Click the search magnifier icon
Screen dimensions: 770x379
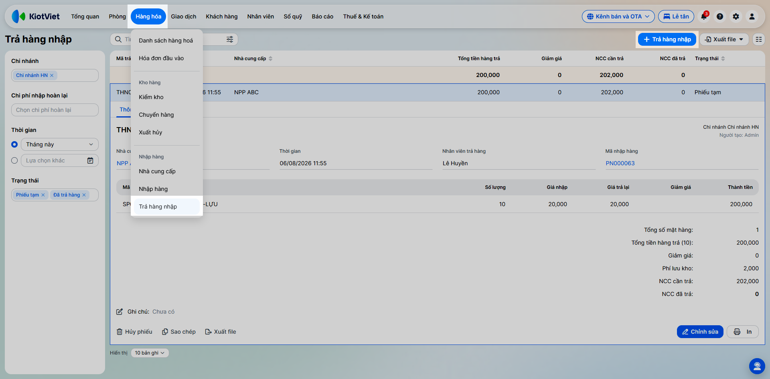118,39
